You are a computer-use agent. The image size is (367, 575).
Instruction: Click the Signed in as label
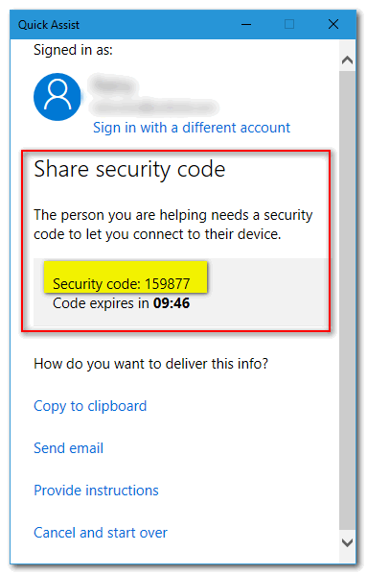73,50
